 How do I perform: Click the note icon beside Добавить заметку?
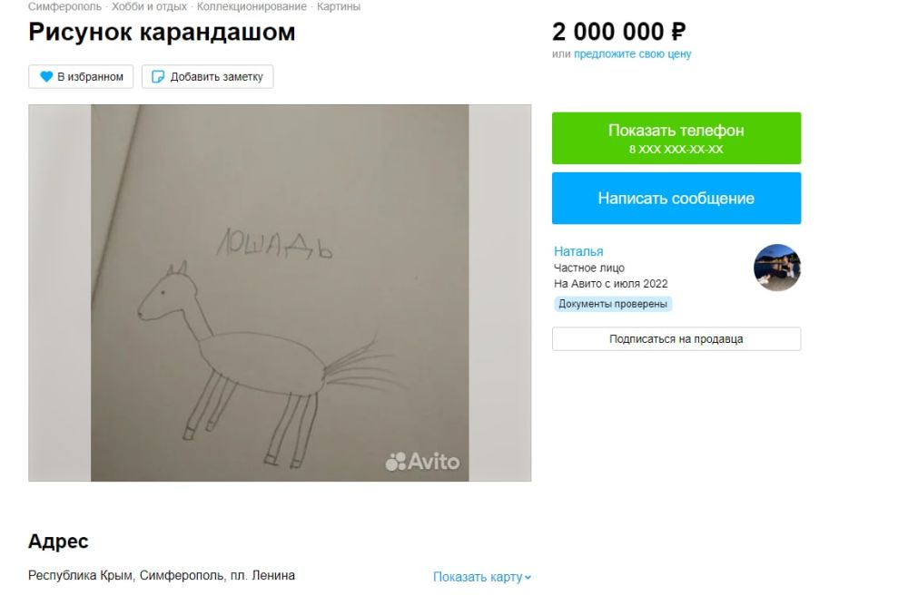tap(157, 76)
